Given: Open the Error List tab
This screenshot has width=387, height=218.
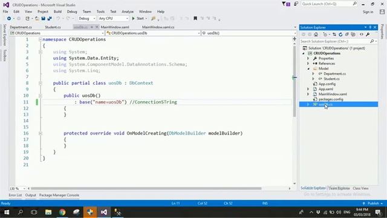Looking at the screenshot, I should 15,195.
